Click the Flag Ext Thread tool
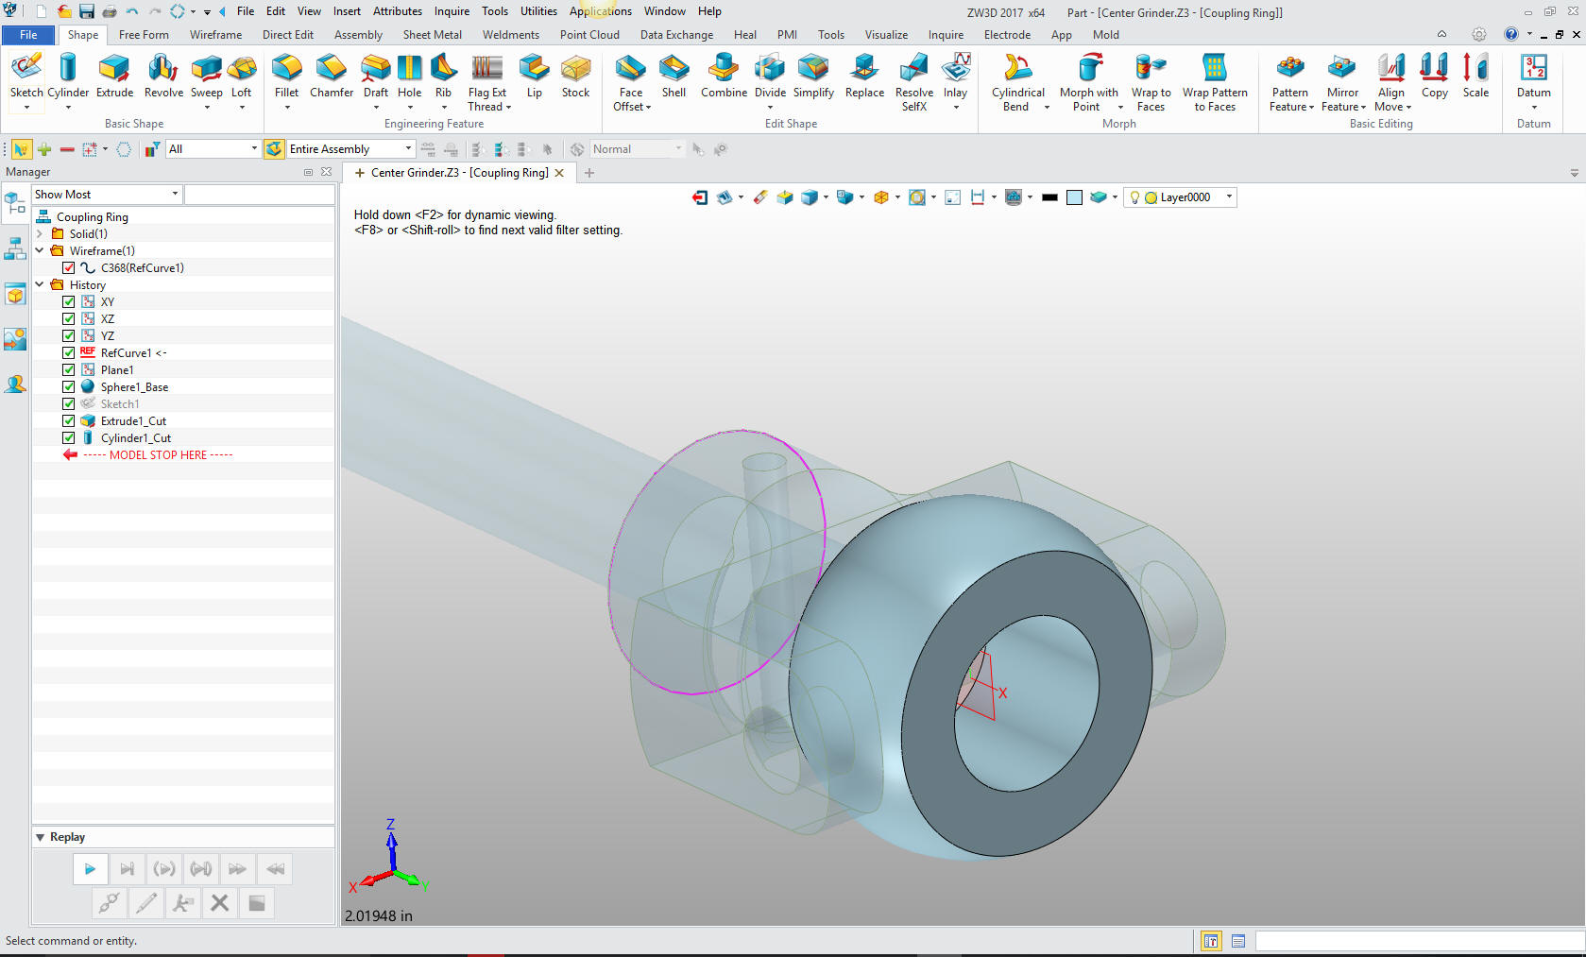Screen dimensions: 1586x957 click(x=488, y=82)
